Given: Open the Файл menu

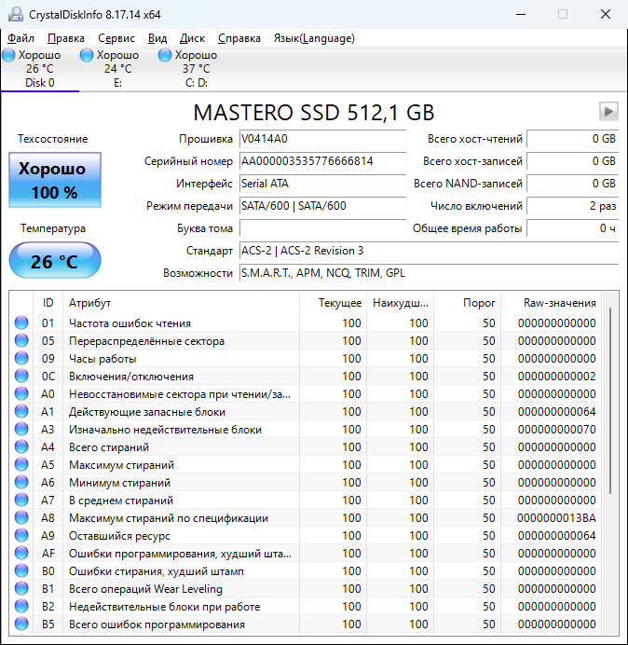Looking at the screenshot, I should point(21,38).
